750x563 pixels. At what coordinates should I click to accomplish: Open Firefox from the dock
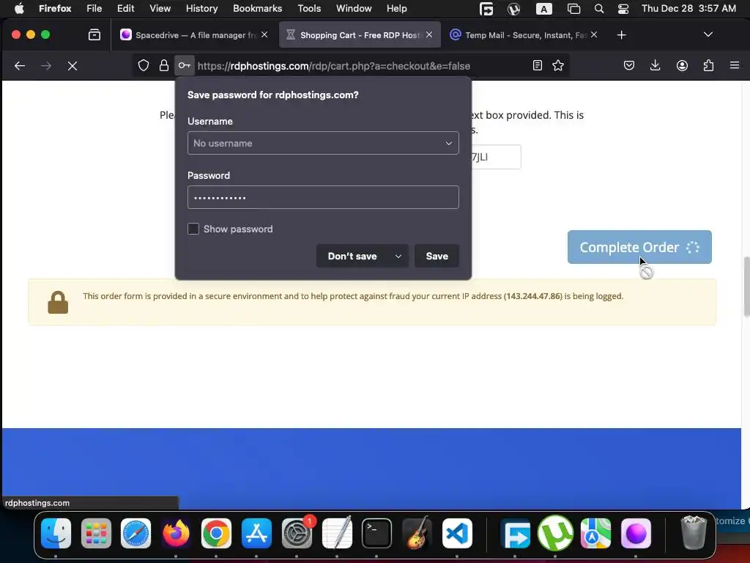[x=176, y=533]
